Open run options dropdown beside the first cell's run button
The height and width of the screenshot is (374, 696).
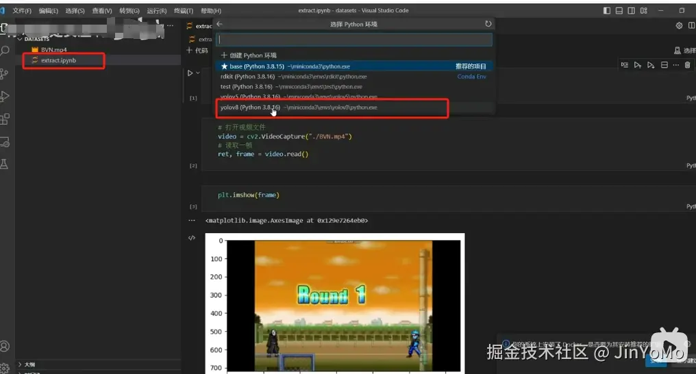click(198, 73)
